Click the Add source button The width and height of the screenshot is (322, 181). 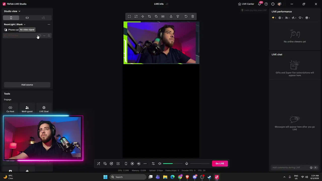click(x=27, y=85)
